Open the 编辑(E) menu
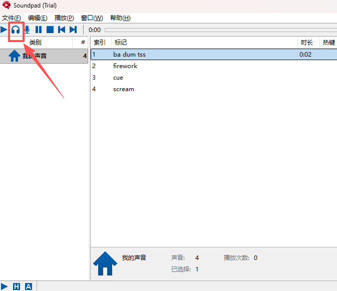Viewport: 337px width, 291px height. pyautogui.click(x=38, y=18)
